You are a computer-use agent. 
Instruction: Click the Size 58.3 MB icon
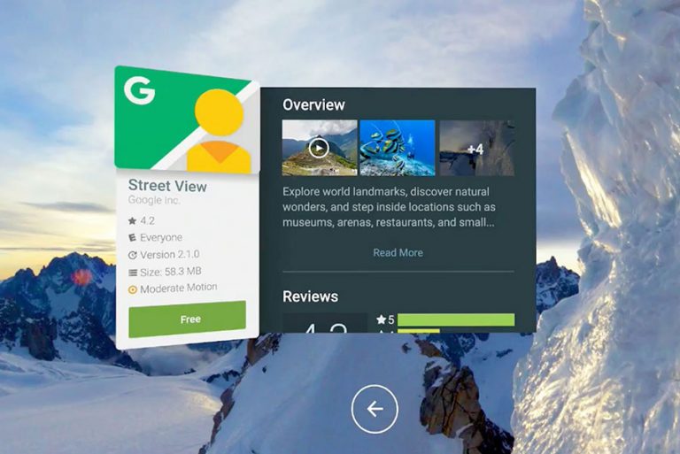coord(133,272)
